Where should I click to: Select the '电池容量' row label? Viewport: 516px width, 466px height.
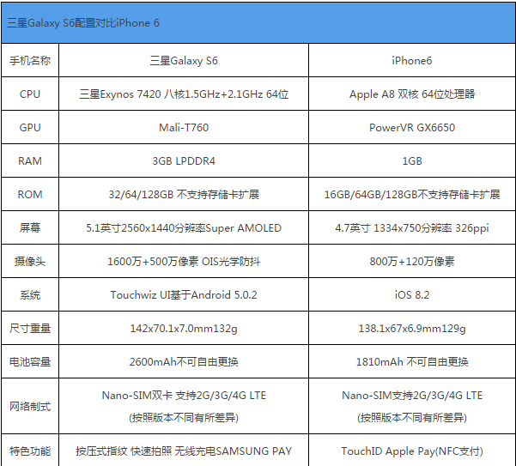coord(30,362)
